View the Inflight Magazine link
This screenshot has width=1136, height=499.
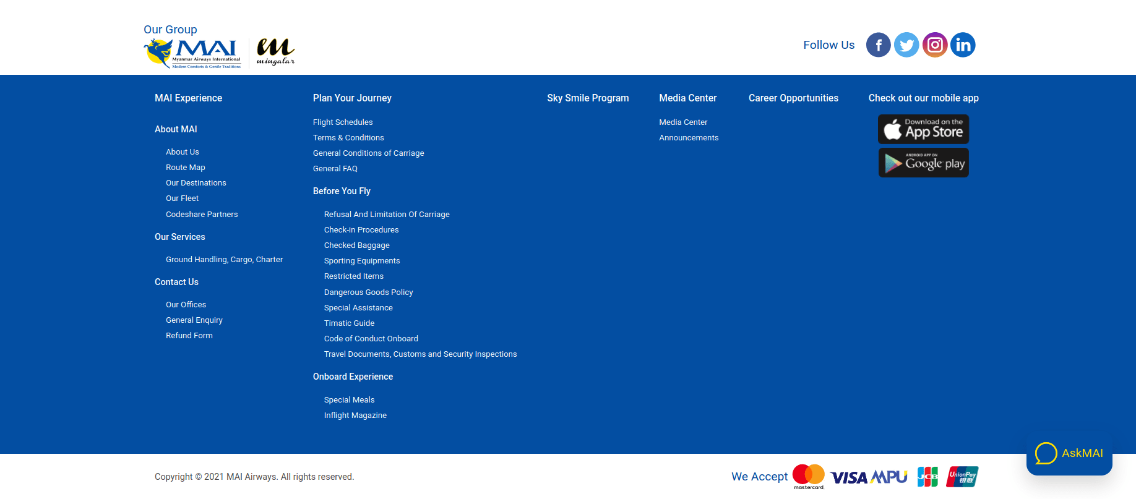(355, 416)
